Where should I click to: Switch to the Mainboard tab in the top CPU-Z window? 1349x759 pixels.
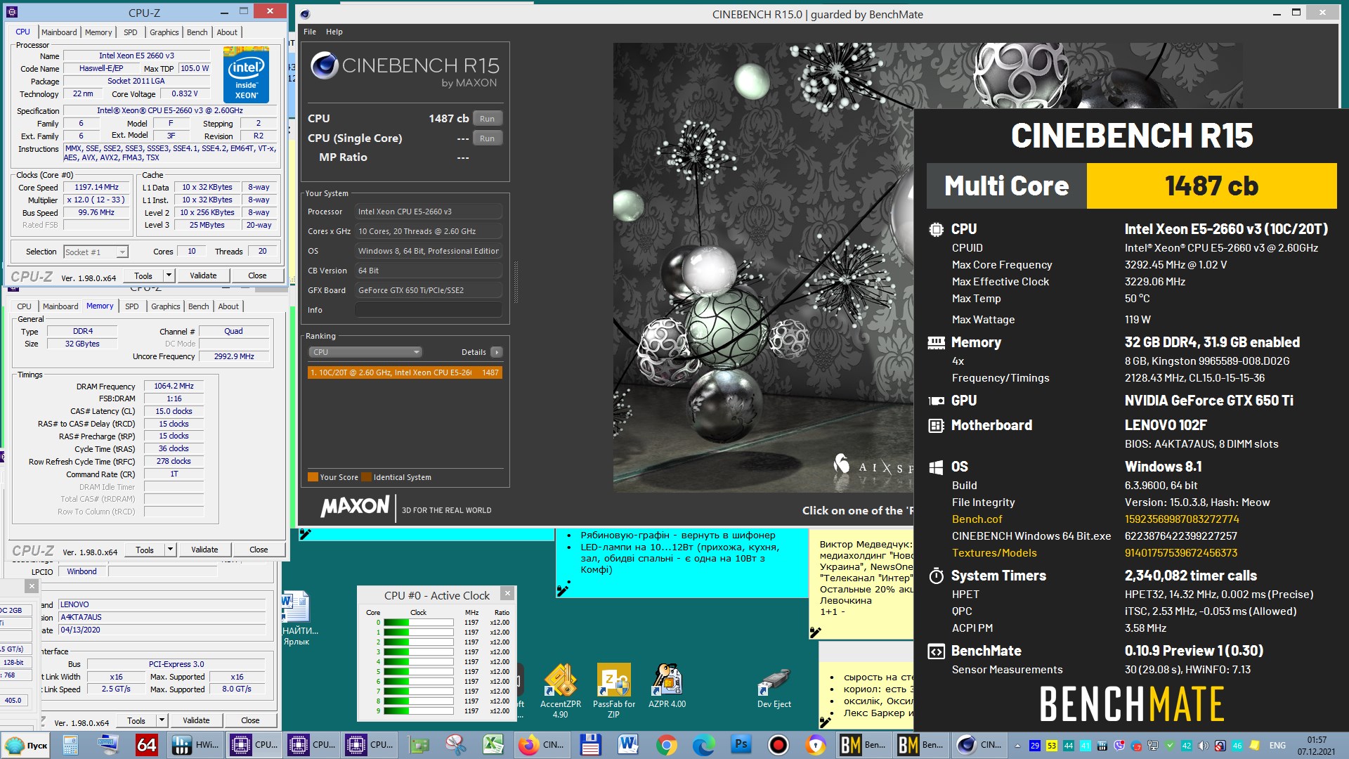click(59, 32)
